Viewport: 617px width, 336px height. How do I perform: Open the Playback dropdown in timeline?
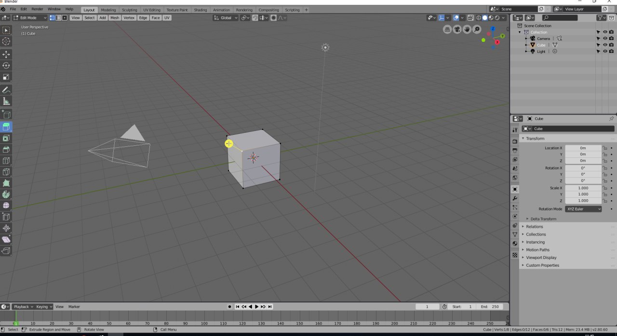tap(23, 307)
